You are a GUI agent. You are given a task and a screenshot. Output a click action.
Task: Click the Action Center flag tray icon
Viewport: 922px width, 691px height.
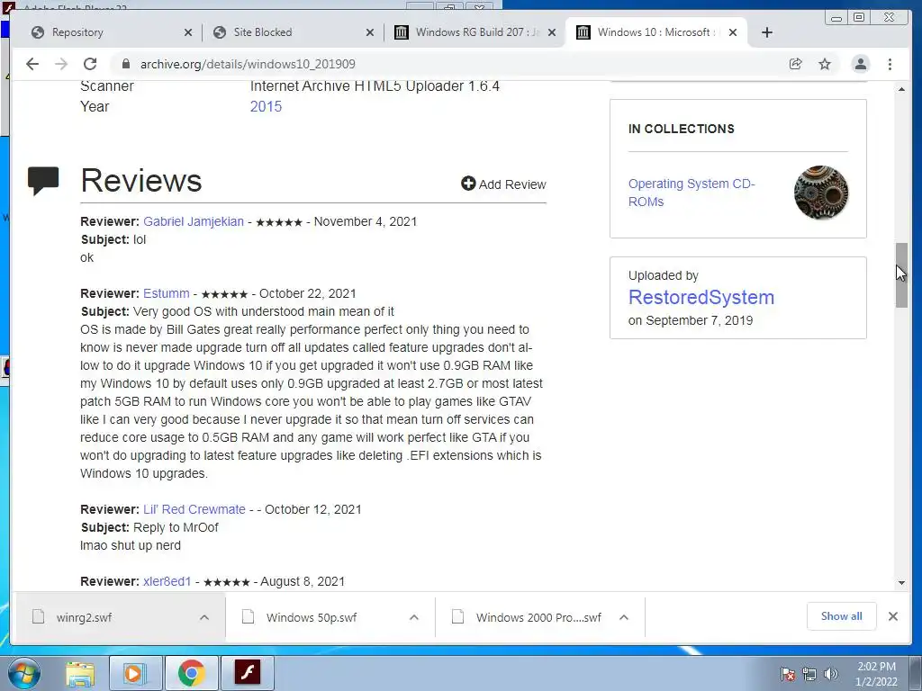(788, 674)
